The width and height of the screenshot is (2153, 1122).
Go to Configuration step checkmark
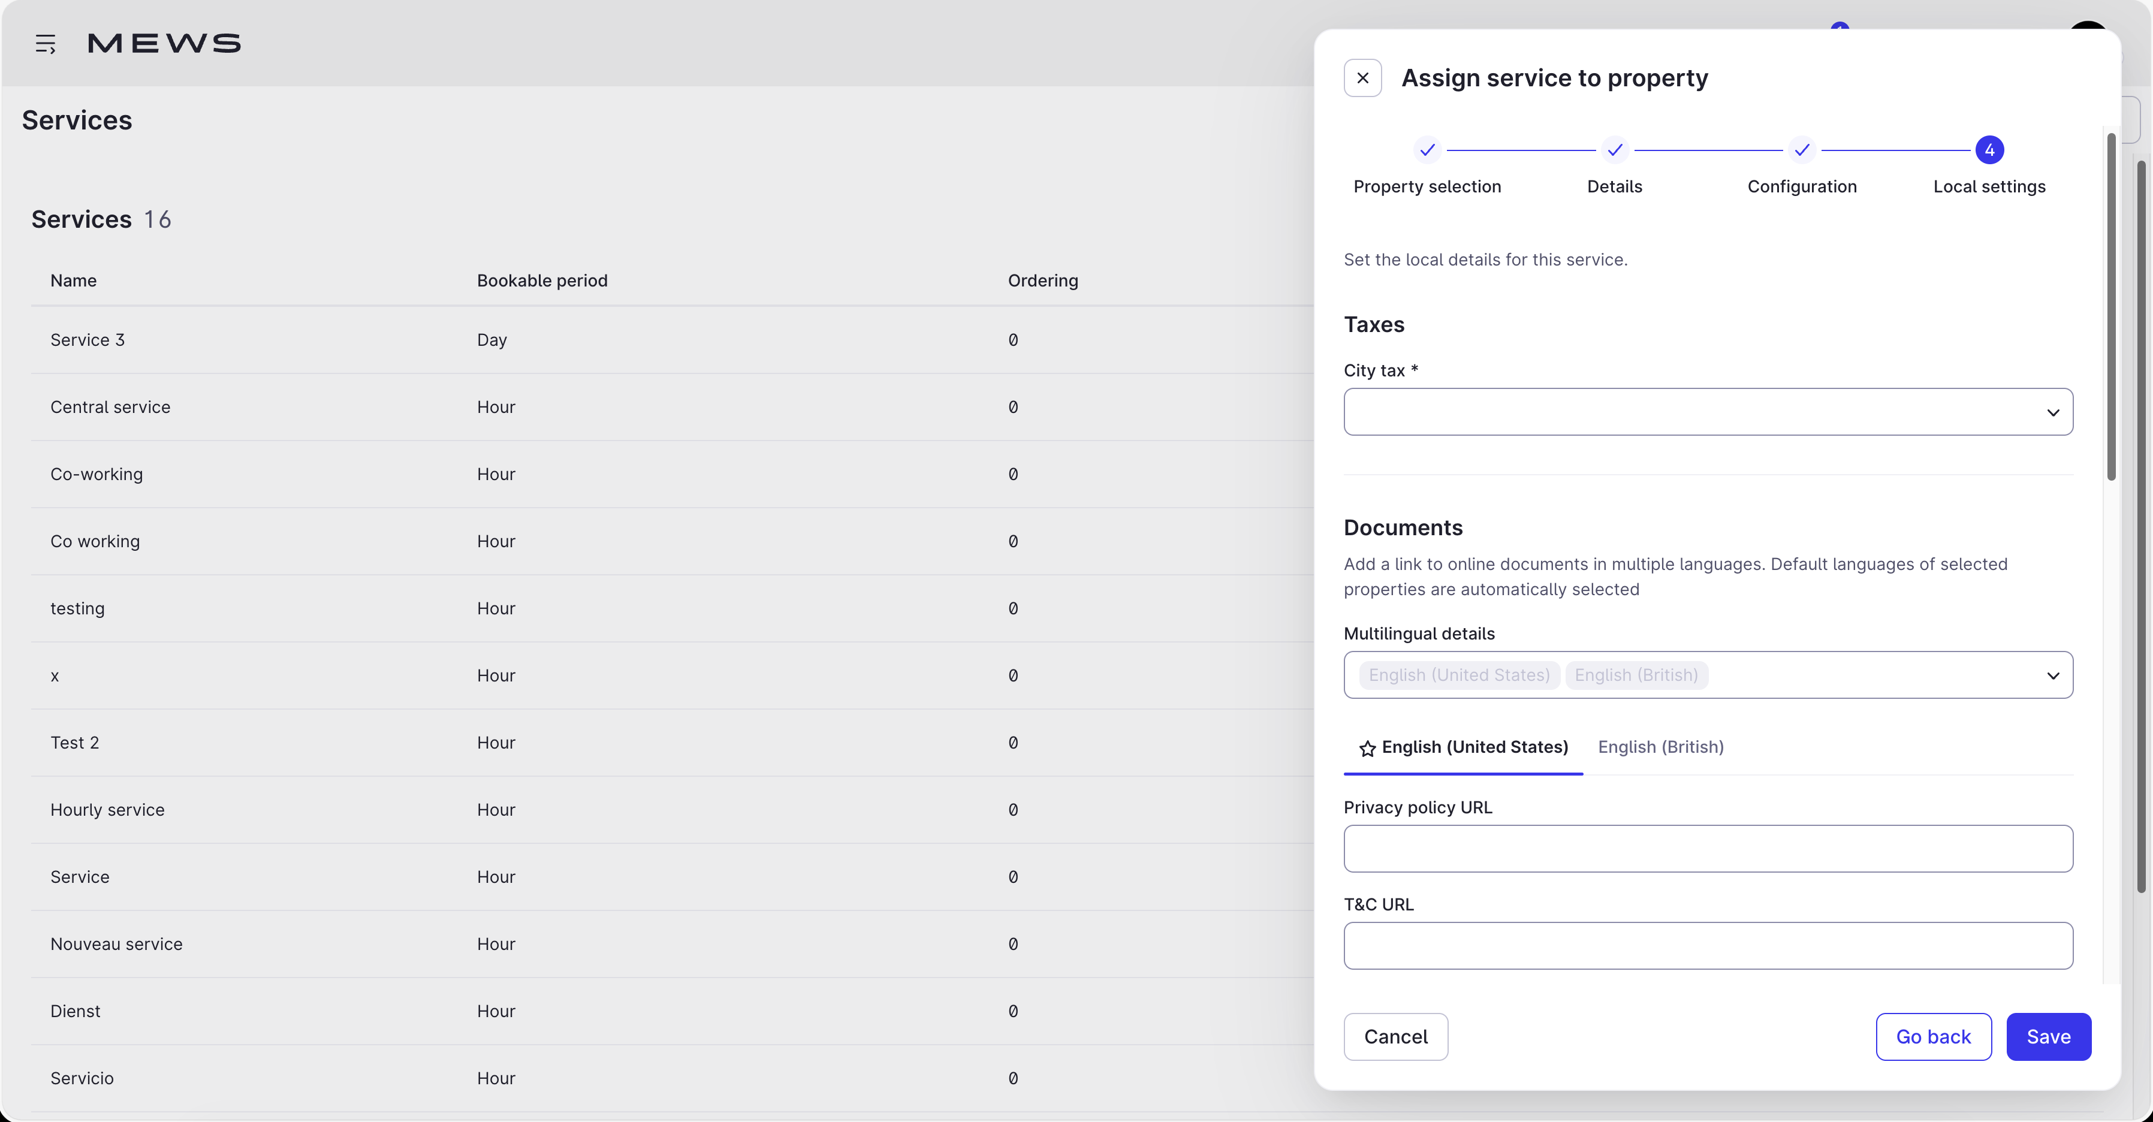click(x=1801, y=150)
